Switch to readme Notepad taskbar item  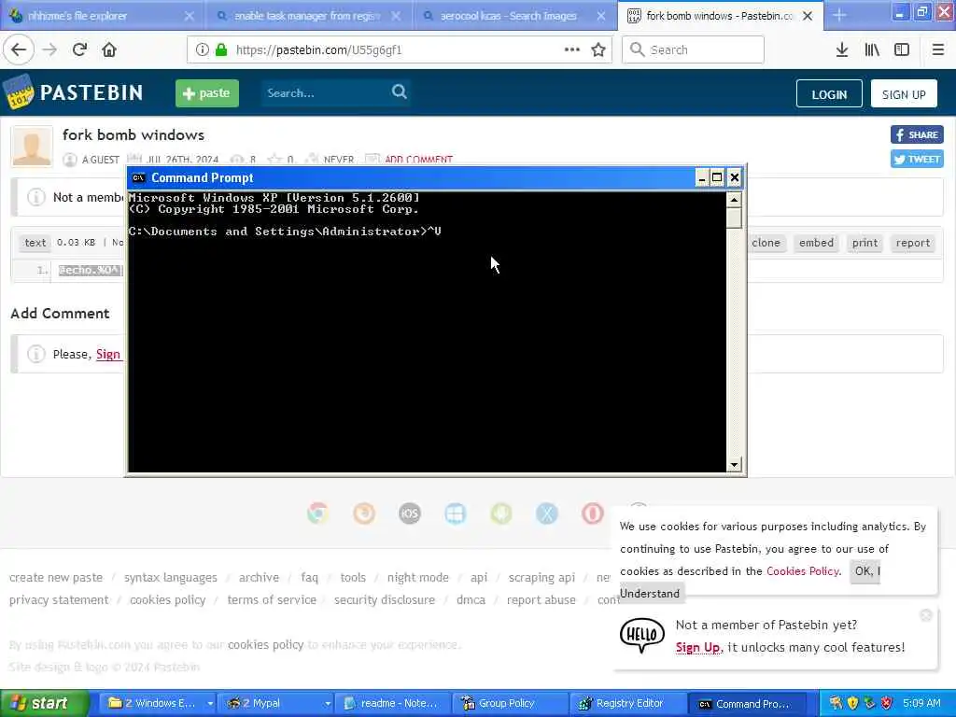tap(393, 704)
